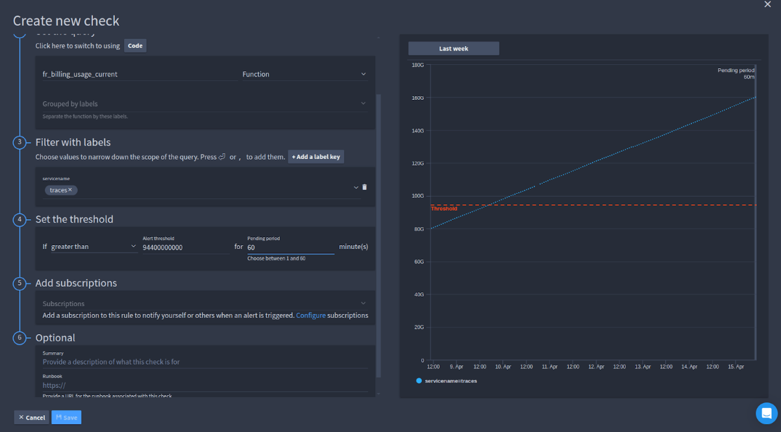
Task: Select the Last week time range tab
Action: (x=453, y=49)
